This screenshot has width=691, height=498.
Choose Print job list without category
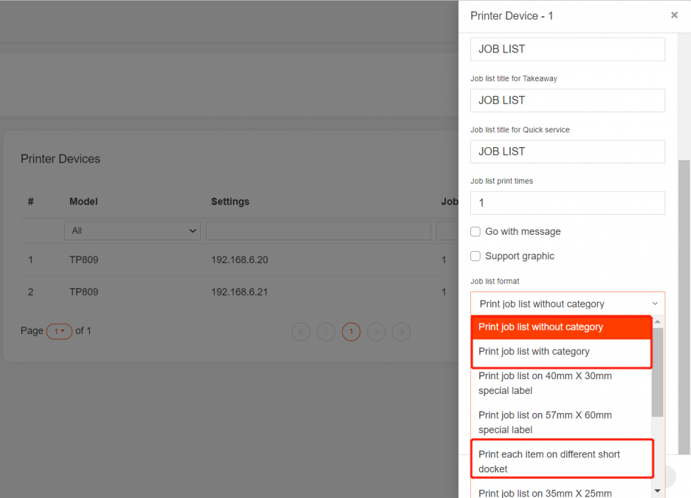point(561,327)
